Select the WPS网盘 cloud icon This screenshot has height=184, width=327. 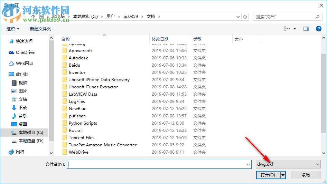(x=11, y=64)
